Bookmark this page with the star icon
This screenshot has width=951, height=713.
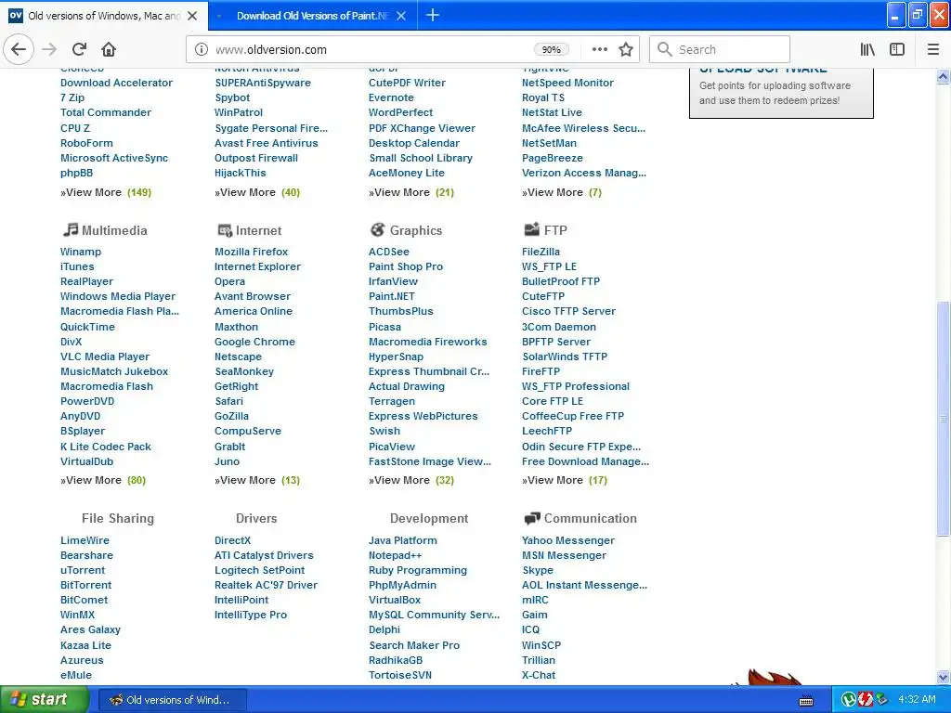(x=626, y=49)
